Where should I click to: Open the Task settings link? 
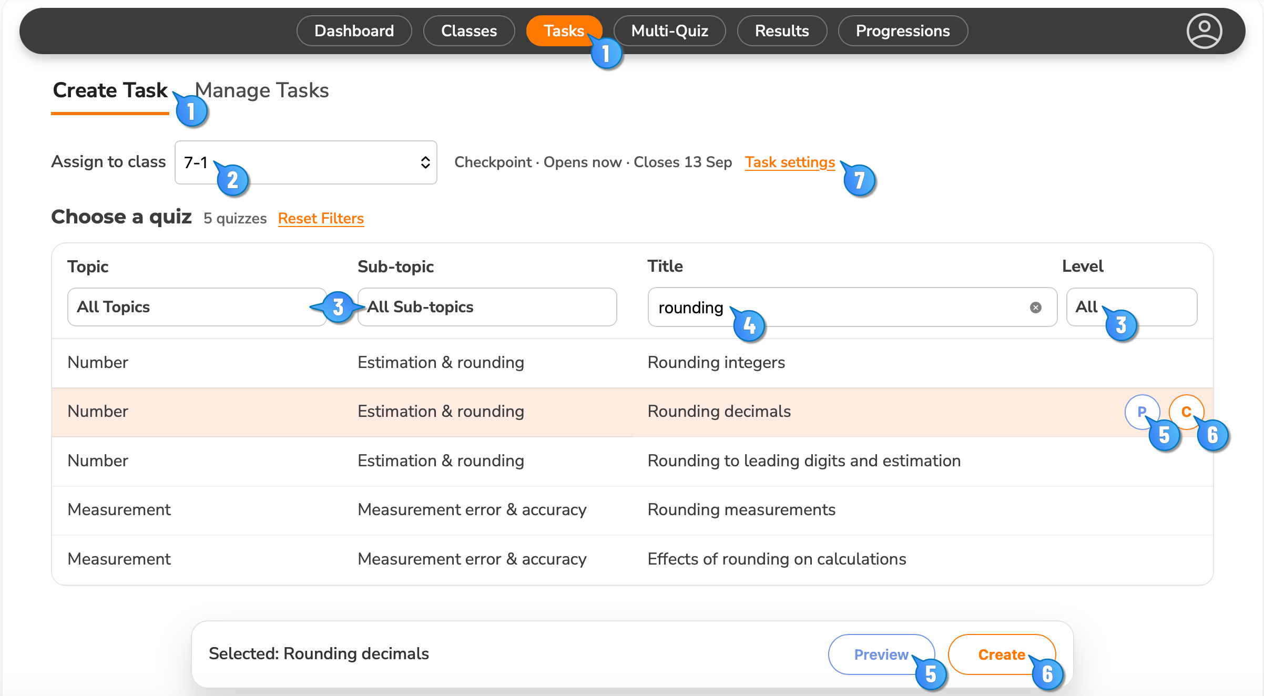790,162
